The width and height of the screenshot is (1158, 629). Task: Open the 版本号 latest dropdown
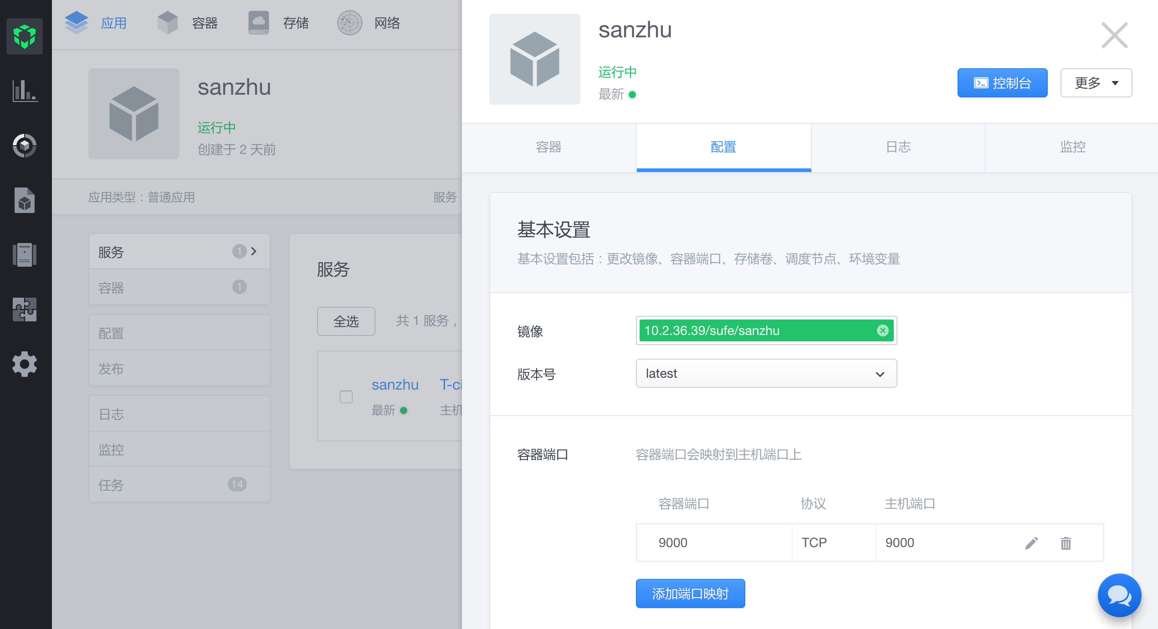(x=767, y=373)
